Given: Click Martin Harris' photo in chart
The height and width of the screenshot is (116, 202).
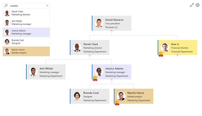Looking at the screenshot, I should point(121,96).
